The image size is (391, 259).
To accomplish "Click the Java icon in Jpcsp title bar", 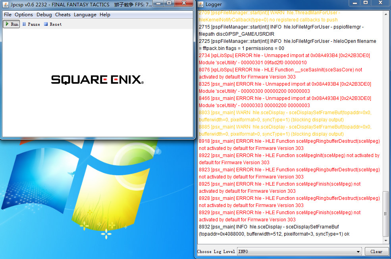I will coord(6,4).
